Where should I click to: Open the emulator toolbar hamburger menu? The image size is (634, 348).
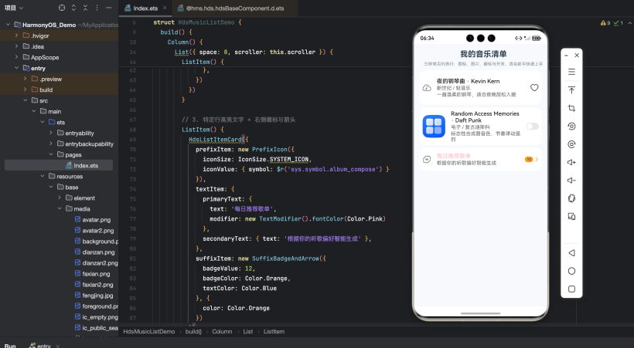point(571,72)
